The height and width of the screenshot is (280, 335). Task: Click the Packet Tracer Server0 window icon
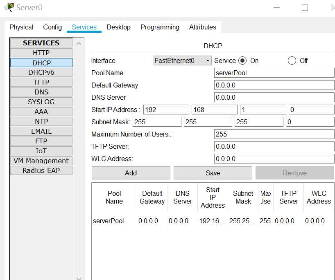coord(9,7)
